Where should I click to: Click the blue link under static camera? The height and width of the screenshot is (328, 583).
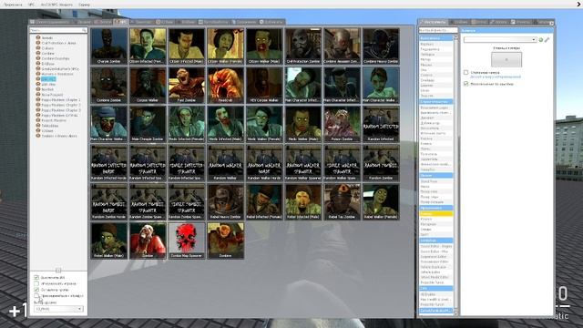click(x=496, y=77)
